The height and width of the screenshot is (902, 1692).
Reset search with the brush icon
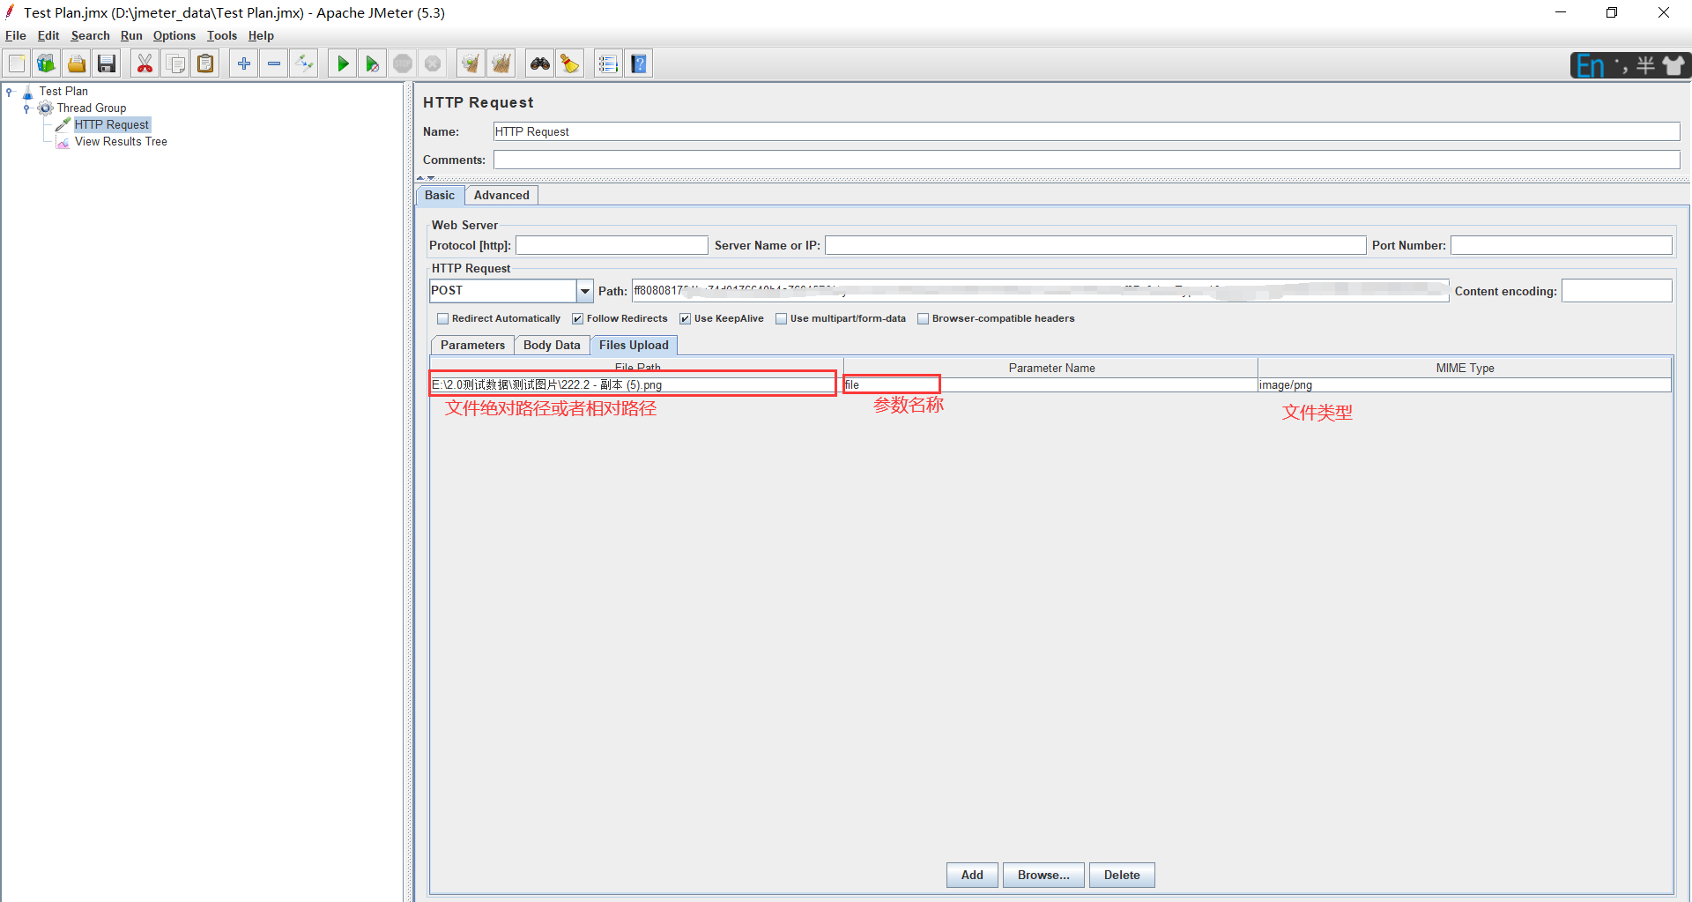pos(570,63)
